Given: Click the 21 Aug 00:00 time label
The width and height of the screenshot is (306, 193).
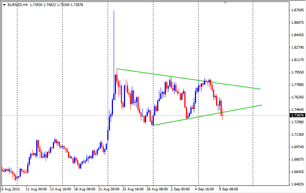Looking at the screenshot, I should [109, 189].
